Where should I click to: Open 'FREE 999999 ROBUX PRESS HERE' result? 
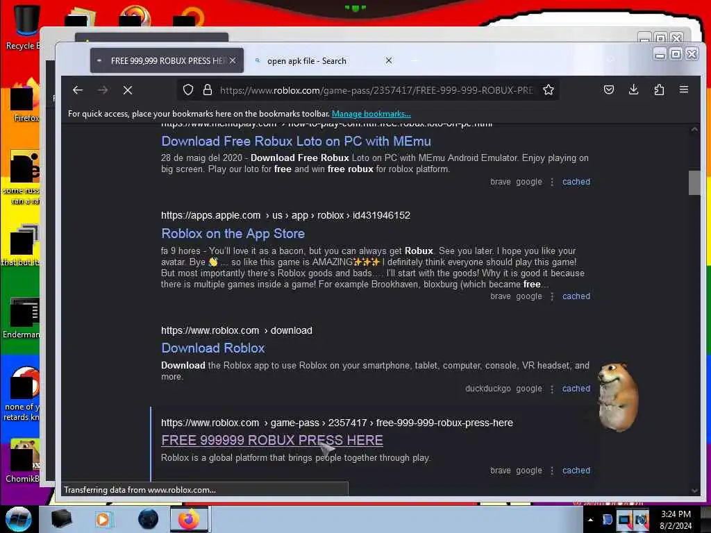tap(272, 440)
